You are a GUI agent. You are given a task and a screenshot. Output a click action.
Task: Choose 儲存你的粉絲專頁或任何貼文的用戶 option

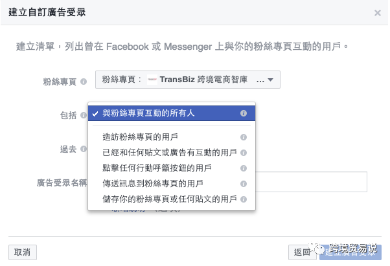172,199
